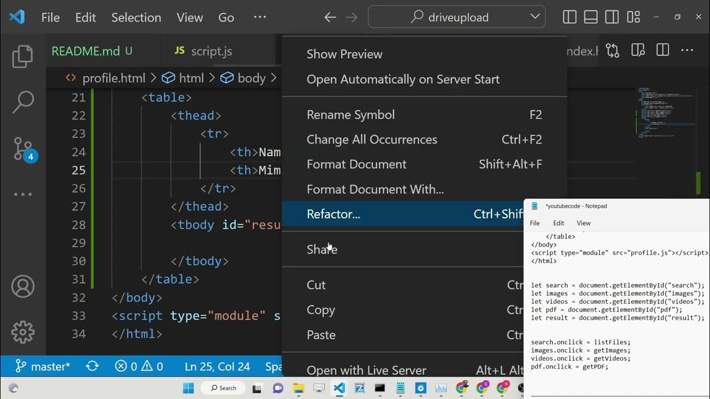Toggle the Primary Side Bar layout button
Screen dimensions: 710x399
pyautogui.click(x=570, y=17)
